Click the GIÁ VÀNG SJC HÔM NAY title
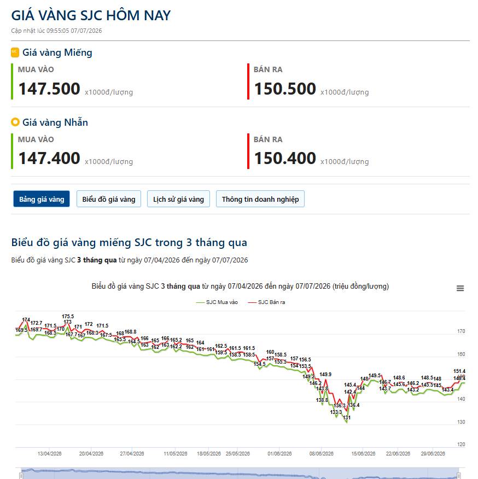The image size is (478, 479). tap(91, 15)
